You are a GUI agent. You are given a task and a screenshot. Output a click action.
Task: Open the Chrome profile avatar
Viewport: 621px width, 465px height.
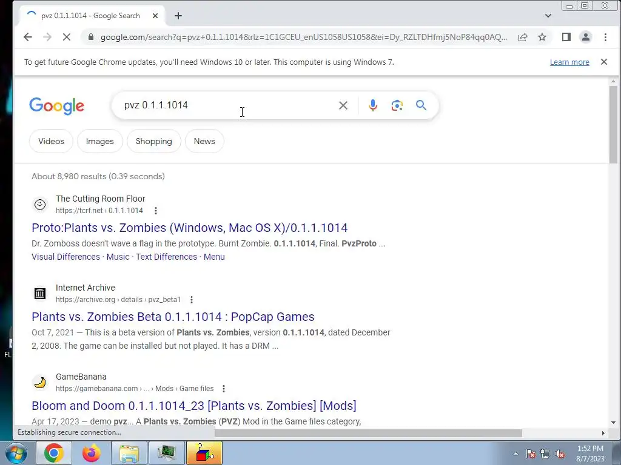point(586,37)
